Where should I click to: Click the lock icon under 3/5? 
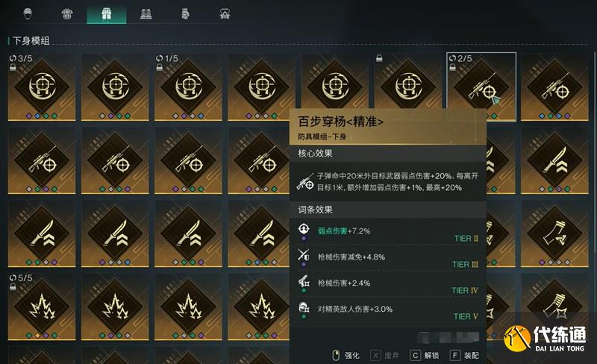[x=13, y=67]
